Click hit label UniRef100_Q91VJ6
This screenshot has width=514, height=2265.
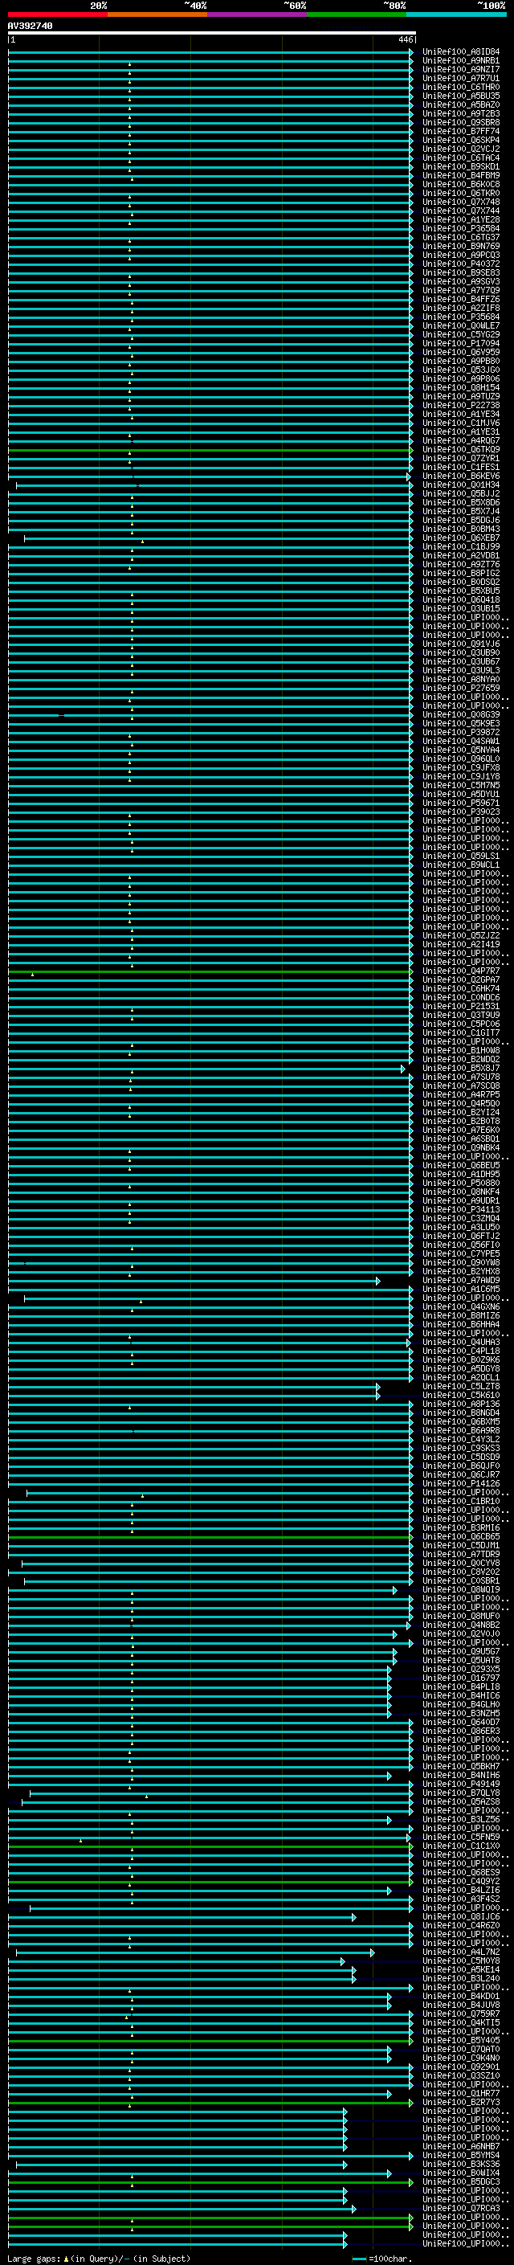point(460,644)
